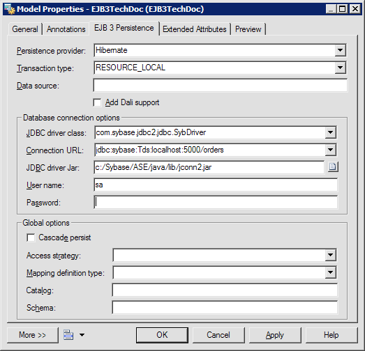Expand the Persistence provider dropdown

pyautogui.click(x=340, y=50)
